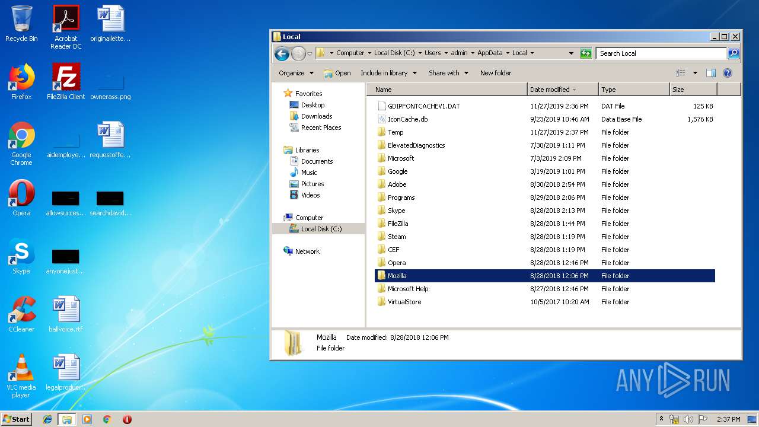
Task: Sort by Name column header
Action: (x=447, y=90)
